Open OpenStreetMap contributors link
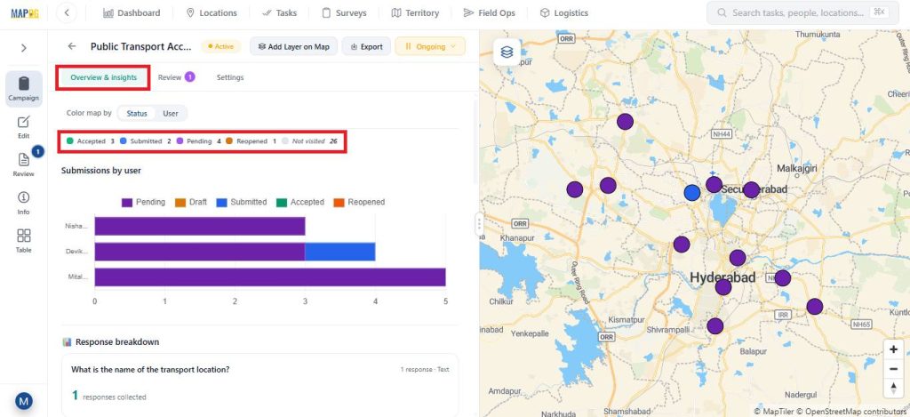 853,411
